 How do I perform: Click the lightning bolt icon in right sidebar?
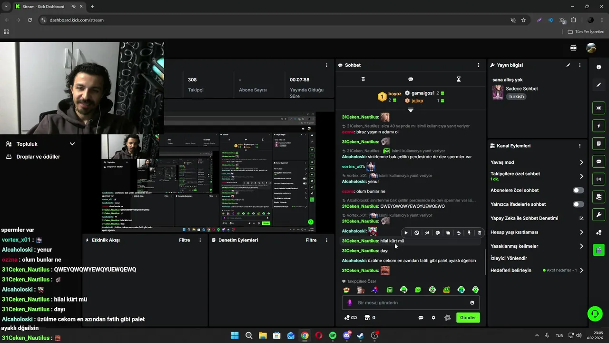pos(599,126)
